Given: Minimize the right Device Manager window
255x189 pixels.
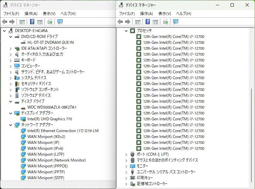Looking at the screenshot, I should pyautogui.click(x=217, y=5).
